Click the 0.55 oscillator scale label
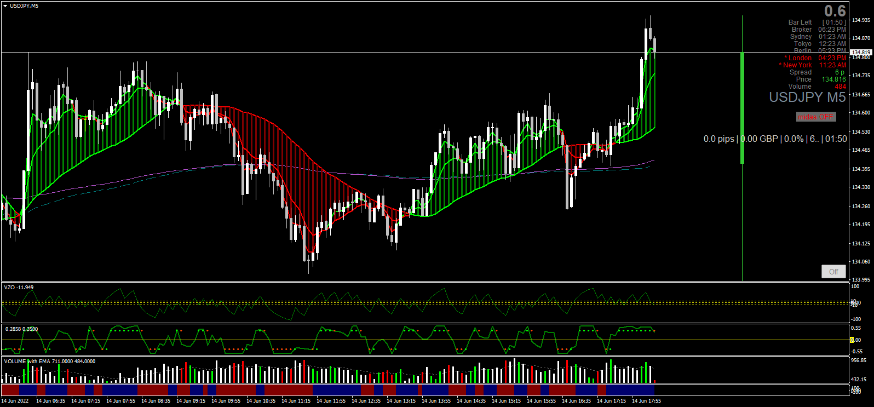Viewport: 874px width, 407px height. tap(856, 328)
